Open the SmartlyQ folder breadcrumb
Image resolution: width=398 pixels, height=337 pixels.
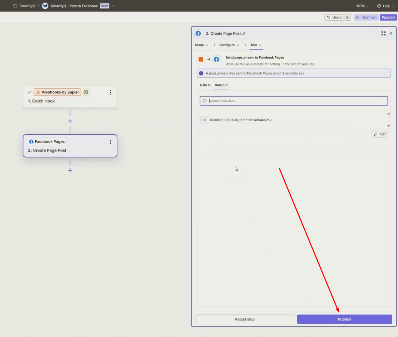click(x=24, y=6)
